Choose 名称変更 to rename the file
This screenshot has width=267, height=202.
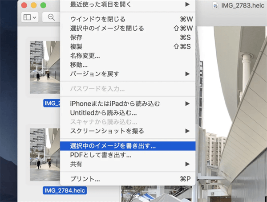(x=85, y=56)
